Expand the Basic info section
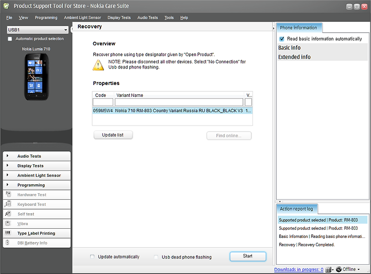Screen dimensions: 371x274 [323, 48]
